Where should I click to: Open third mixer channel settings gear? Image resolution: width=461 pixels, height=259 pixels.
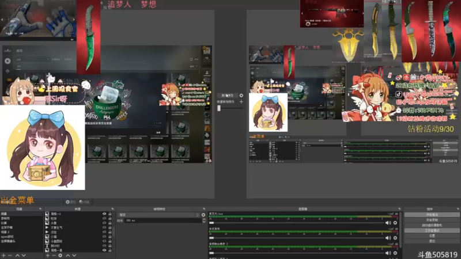[x=395, y=253]
